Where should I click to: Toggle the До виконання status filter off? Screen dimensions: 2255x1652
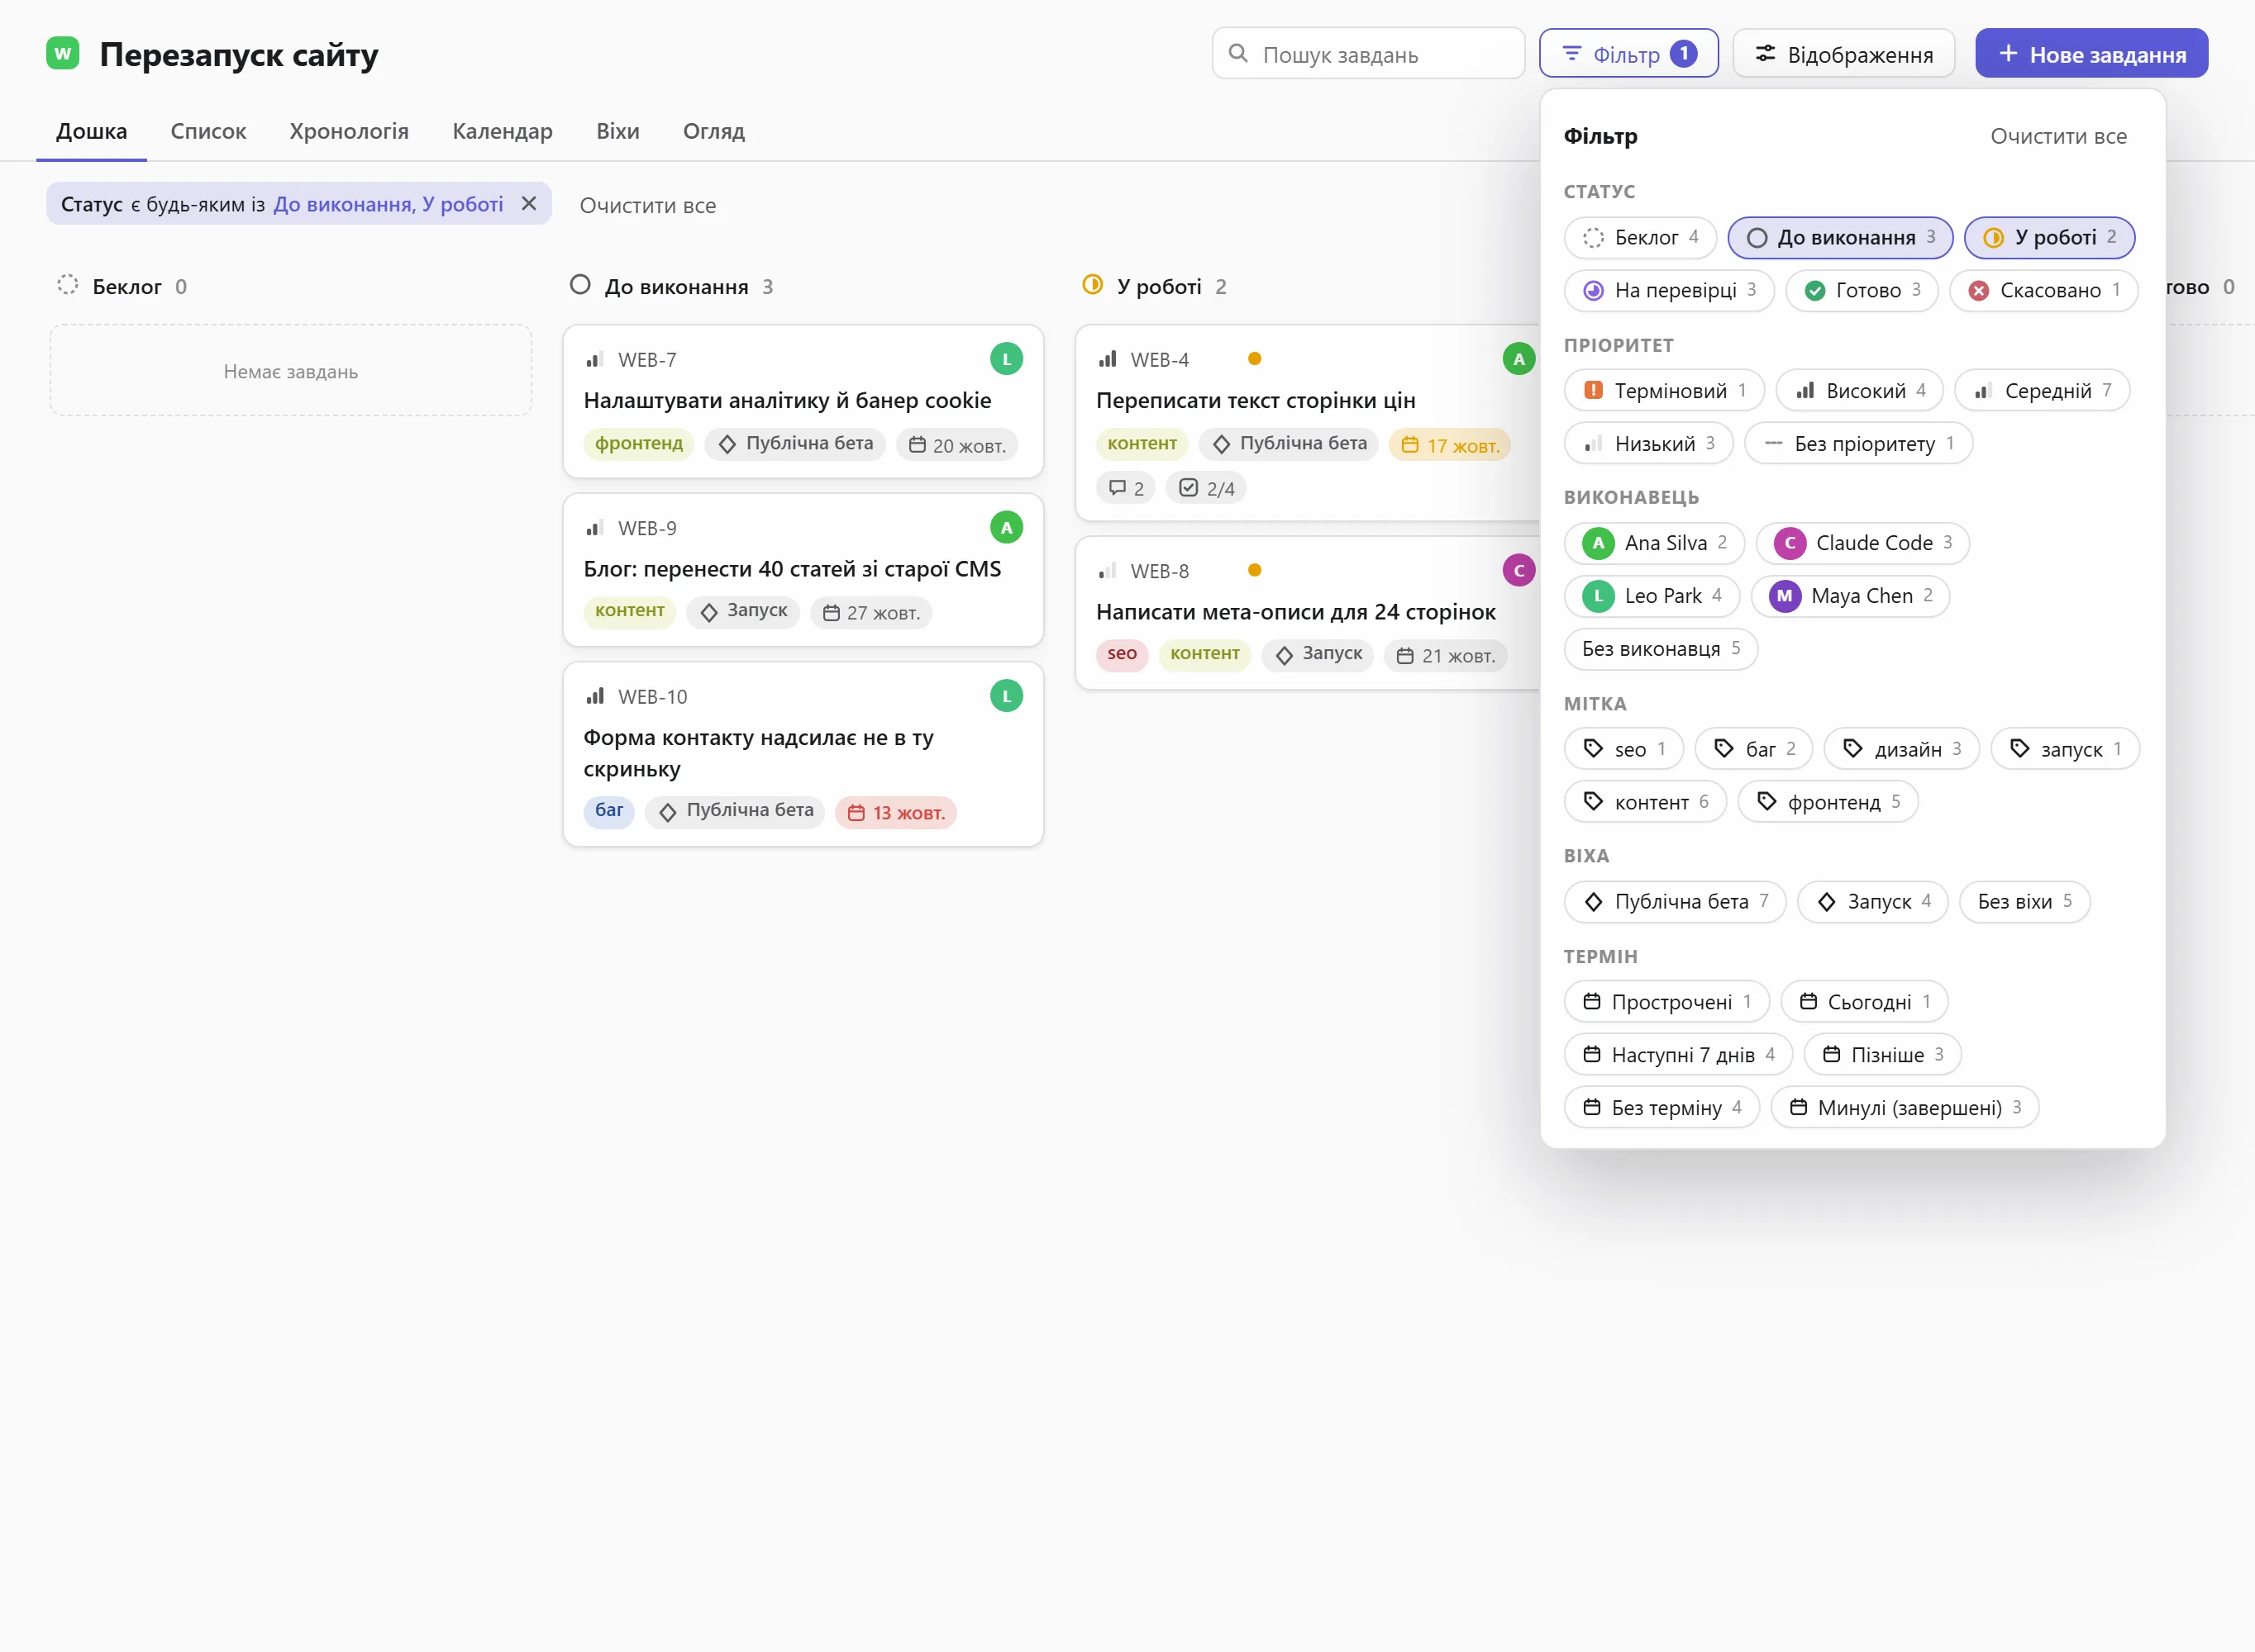pyautogui.click(x=1840, y=238)
